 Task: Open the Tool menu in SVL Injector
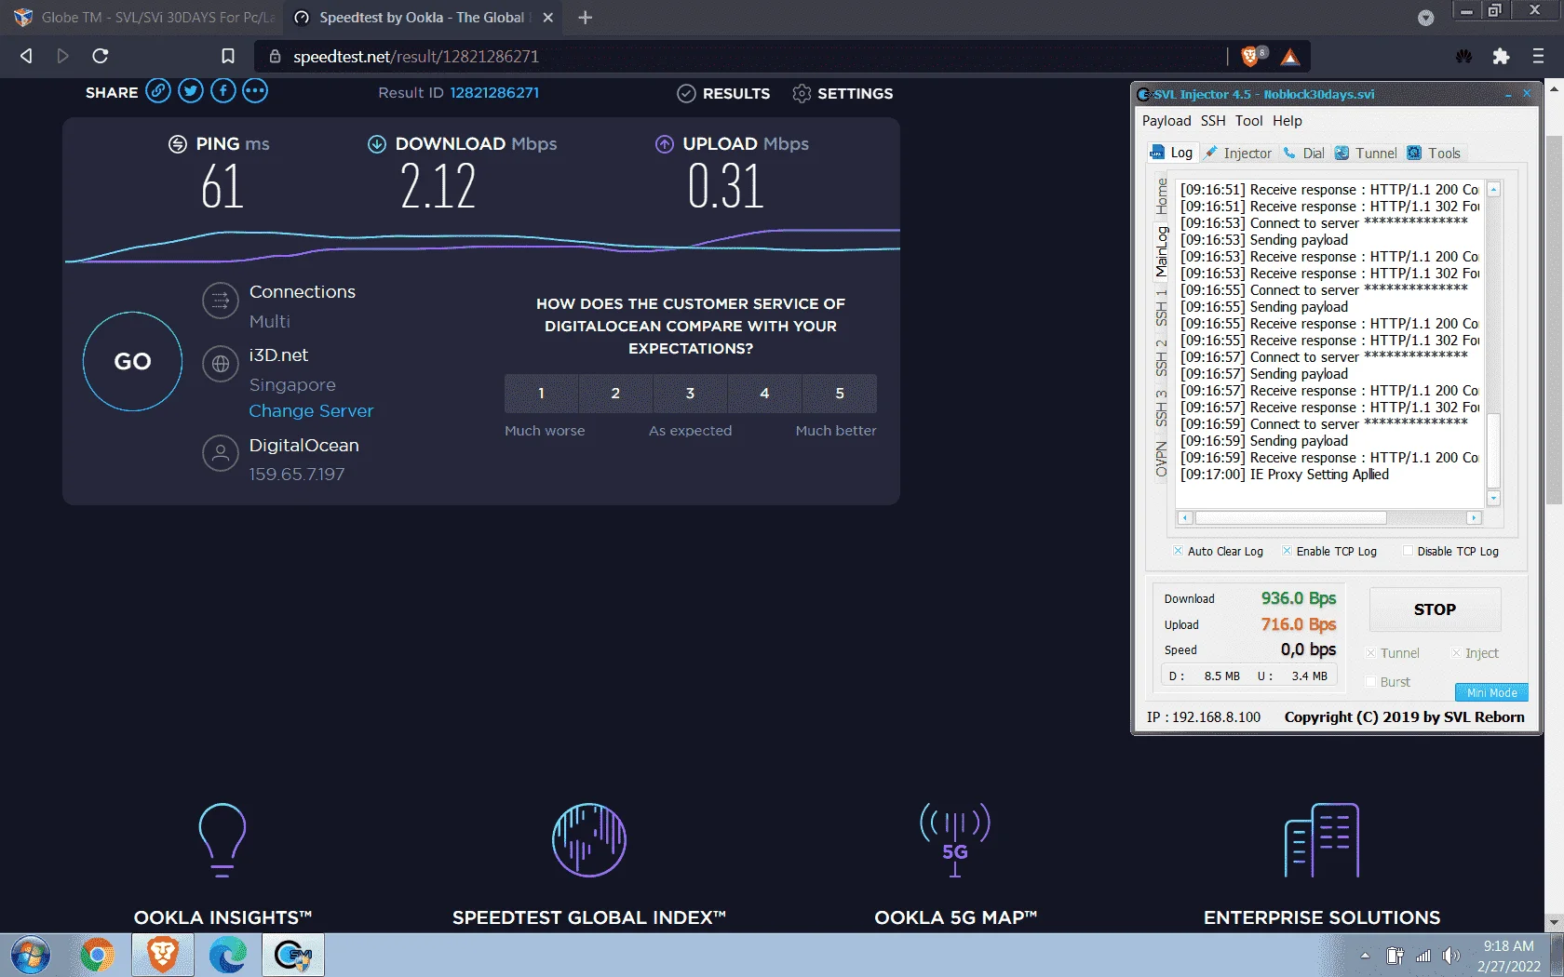tap(1248, 121)
